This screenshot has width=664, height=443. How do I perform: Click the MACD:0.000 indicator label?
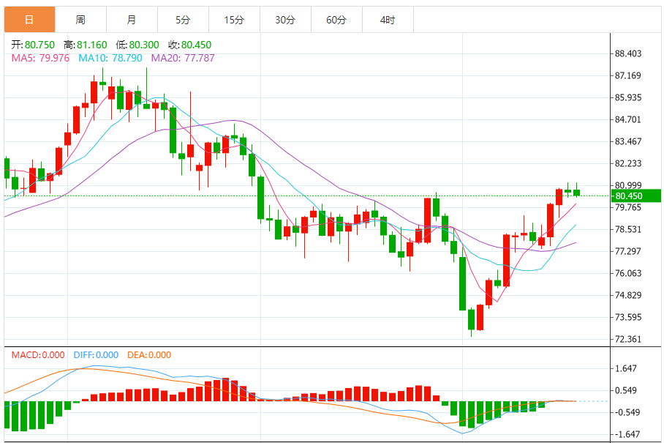(x=38, y=355)
